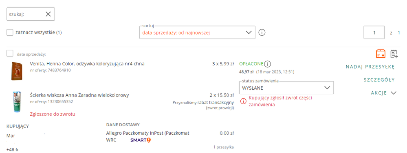
Task: Open Venita Henna Color offer title
Action: pyautogui.click(x=87, y=64)
